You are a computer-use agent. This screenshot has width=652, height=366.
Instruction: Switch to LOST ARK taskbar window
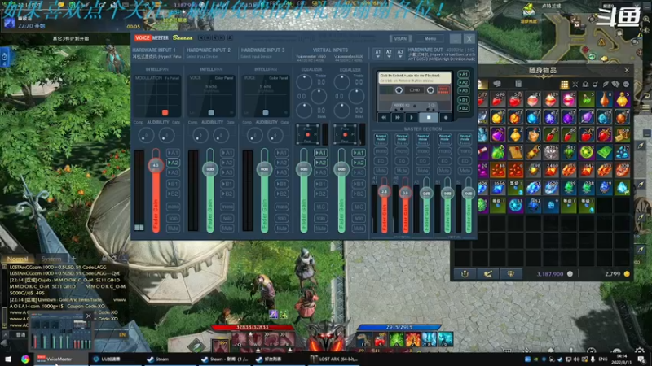point(335,359)
